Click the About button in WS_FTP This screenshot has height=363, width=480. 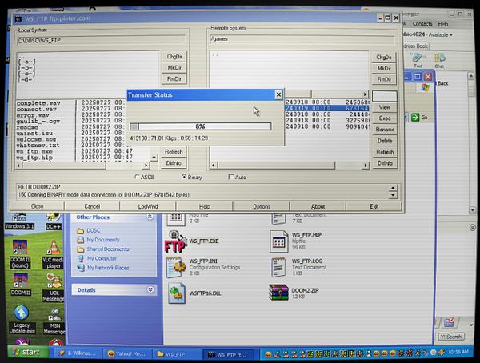pyautogui.click(x=318, y=206)
